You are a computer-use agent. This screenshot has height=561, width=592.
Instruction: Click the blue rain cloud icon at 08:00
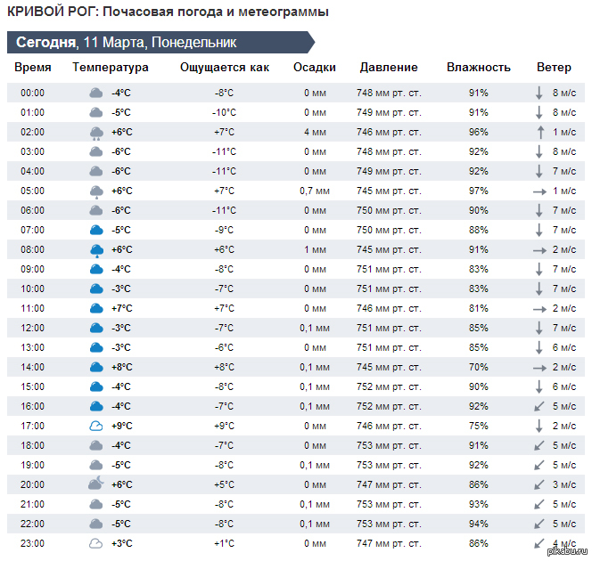pos(96,251)
